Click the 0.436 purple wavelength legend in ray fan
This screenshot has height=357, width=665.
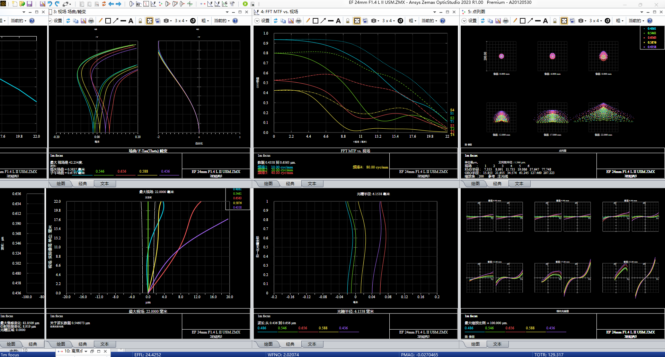point(551,328)
